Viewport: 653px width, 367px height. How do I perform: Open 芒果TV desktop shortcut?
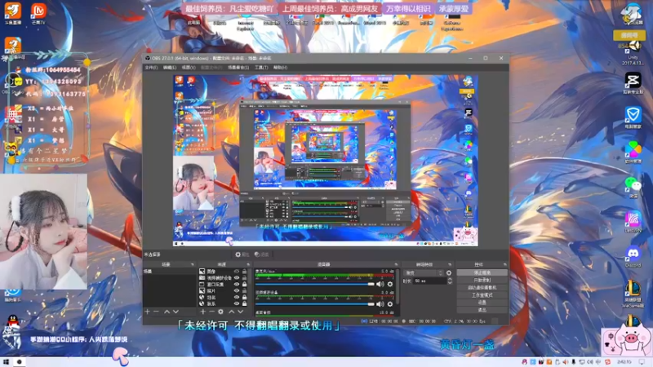pyautogui.click(x=38, y=14)
